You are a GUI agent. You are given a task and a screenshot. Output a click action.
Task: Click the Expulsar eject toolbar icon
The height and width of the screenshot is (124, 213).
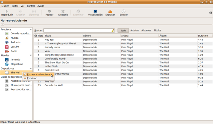tap(110, 11)
